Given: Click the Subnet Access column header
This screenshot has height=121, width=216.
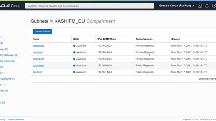Looking at the screenshot, I should (144, 39).
